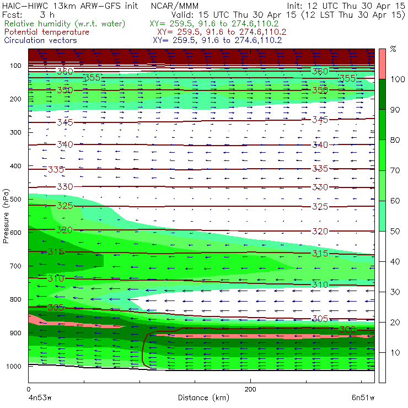
Task: Click the 80–90% green color bar segment
Action: click(382, 125)
